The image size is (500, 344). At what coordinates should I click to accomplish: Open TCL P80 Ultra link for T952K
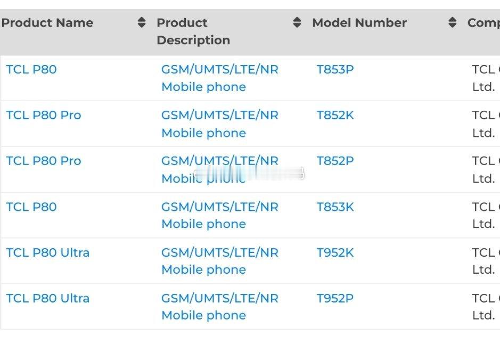[48, 252]
